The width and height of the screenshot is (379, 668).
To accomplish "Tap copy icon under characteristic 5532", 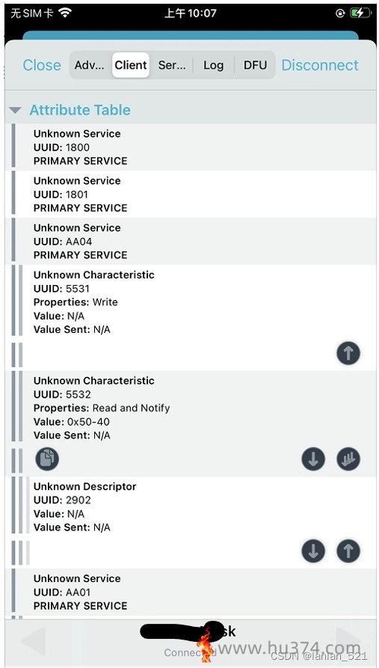I will tap(47, 459).
